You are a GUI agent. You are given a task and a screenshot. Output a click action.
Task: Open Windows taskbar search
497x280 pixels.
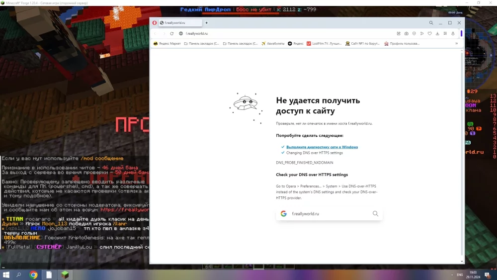tap(19, 275)
